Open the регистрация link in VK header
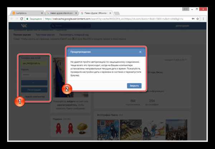 [182, 26]
